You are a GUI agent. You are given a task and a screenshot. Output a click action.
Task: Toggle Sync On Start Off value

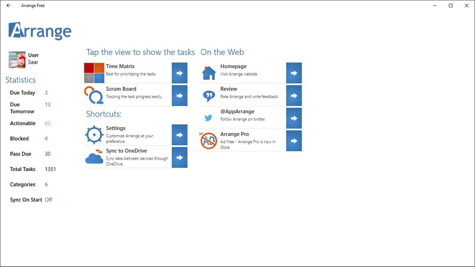(x=48, y=200)
